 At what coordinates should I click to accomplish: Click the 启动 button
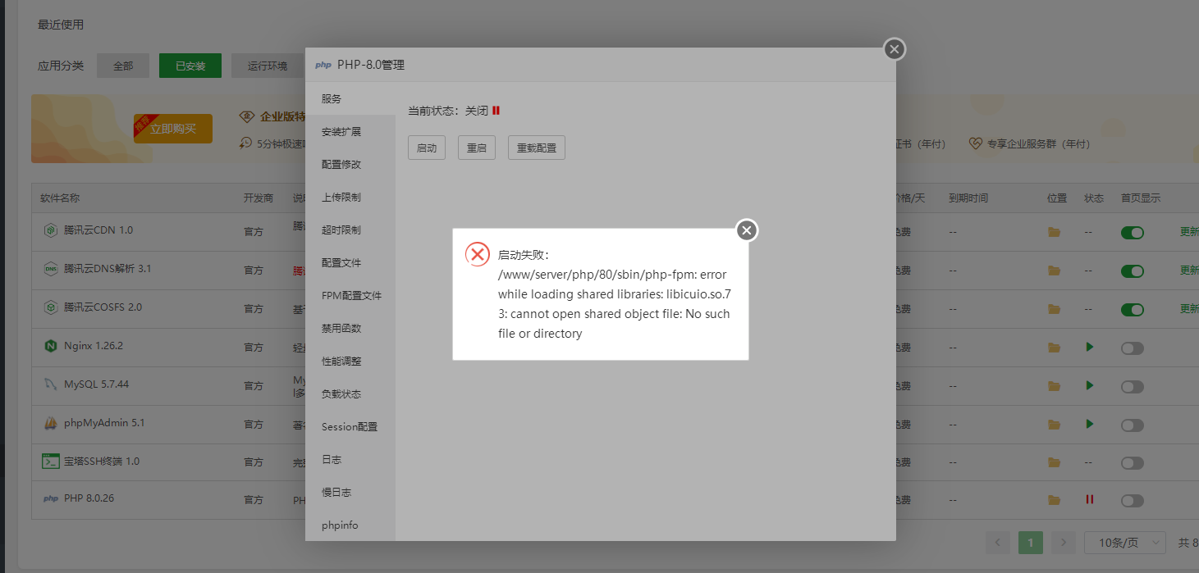point(427,148)
